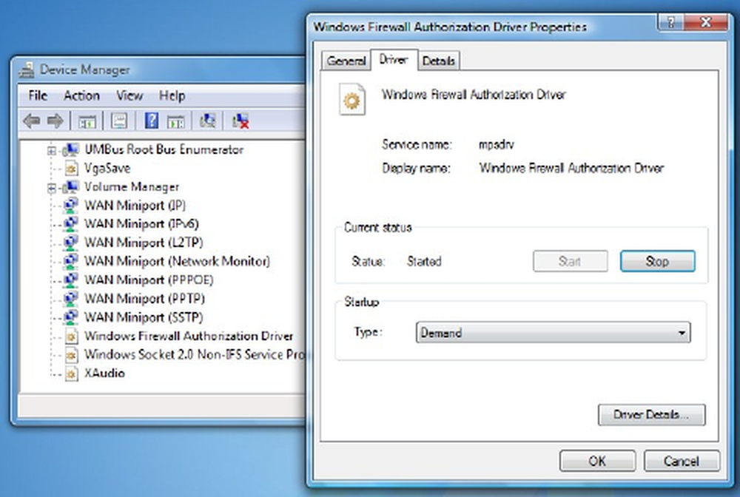Click OK to confirm properties
Image resolution: width=740 pixels, height=497 pixels.
tap(596, 461)
